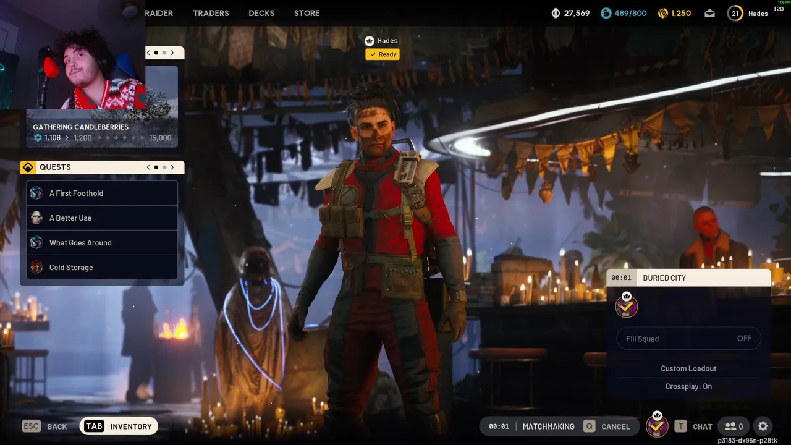791x445 pixels.
Task: Click the coin currency icon beside 27,569
Action: (556, 13)
